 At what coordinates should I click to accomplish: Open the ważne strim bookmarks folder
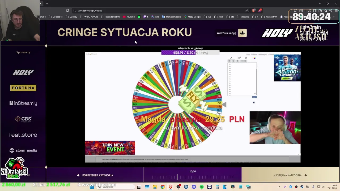click(x=269, y=17)
